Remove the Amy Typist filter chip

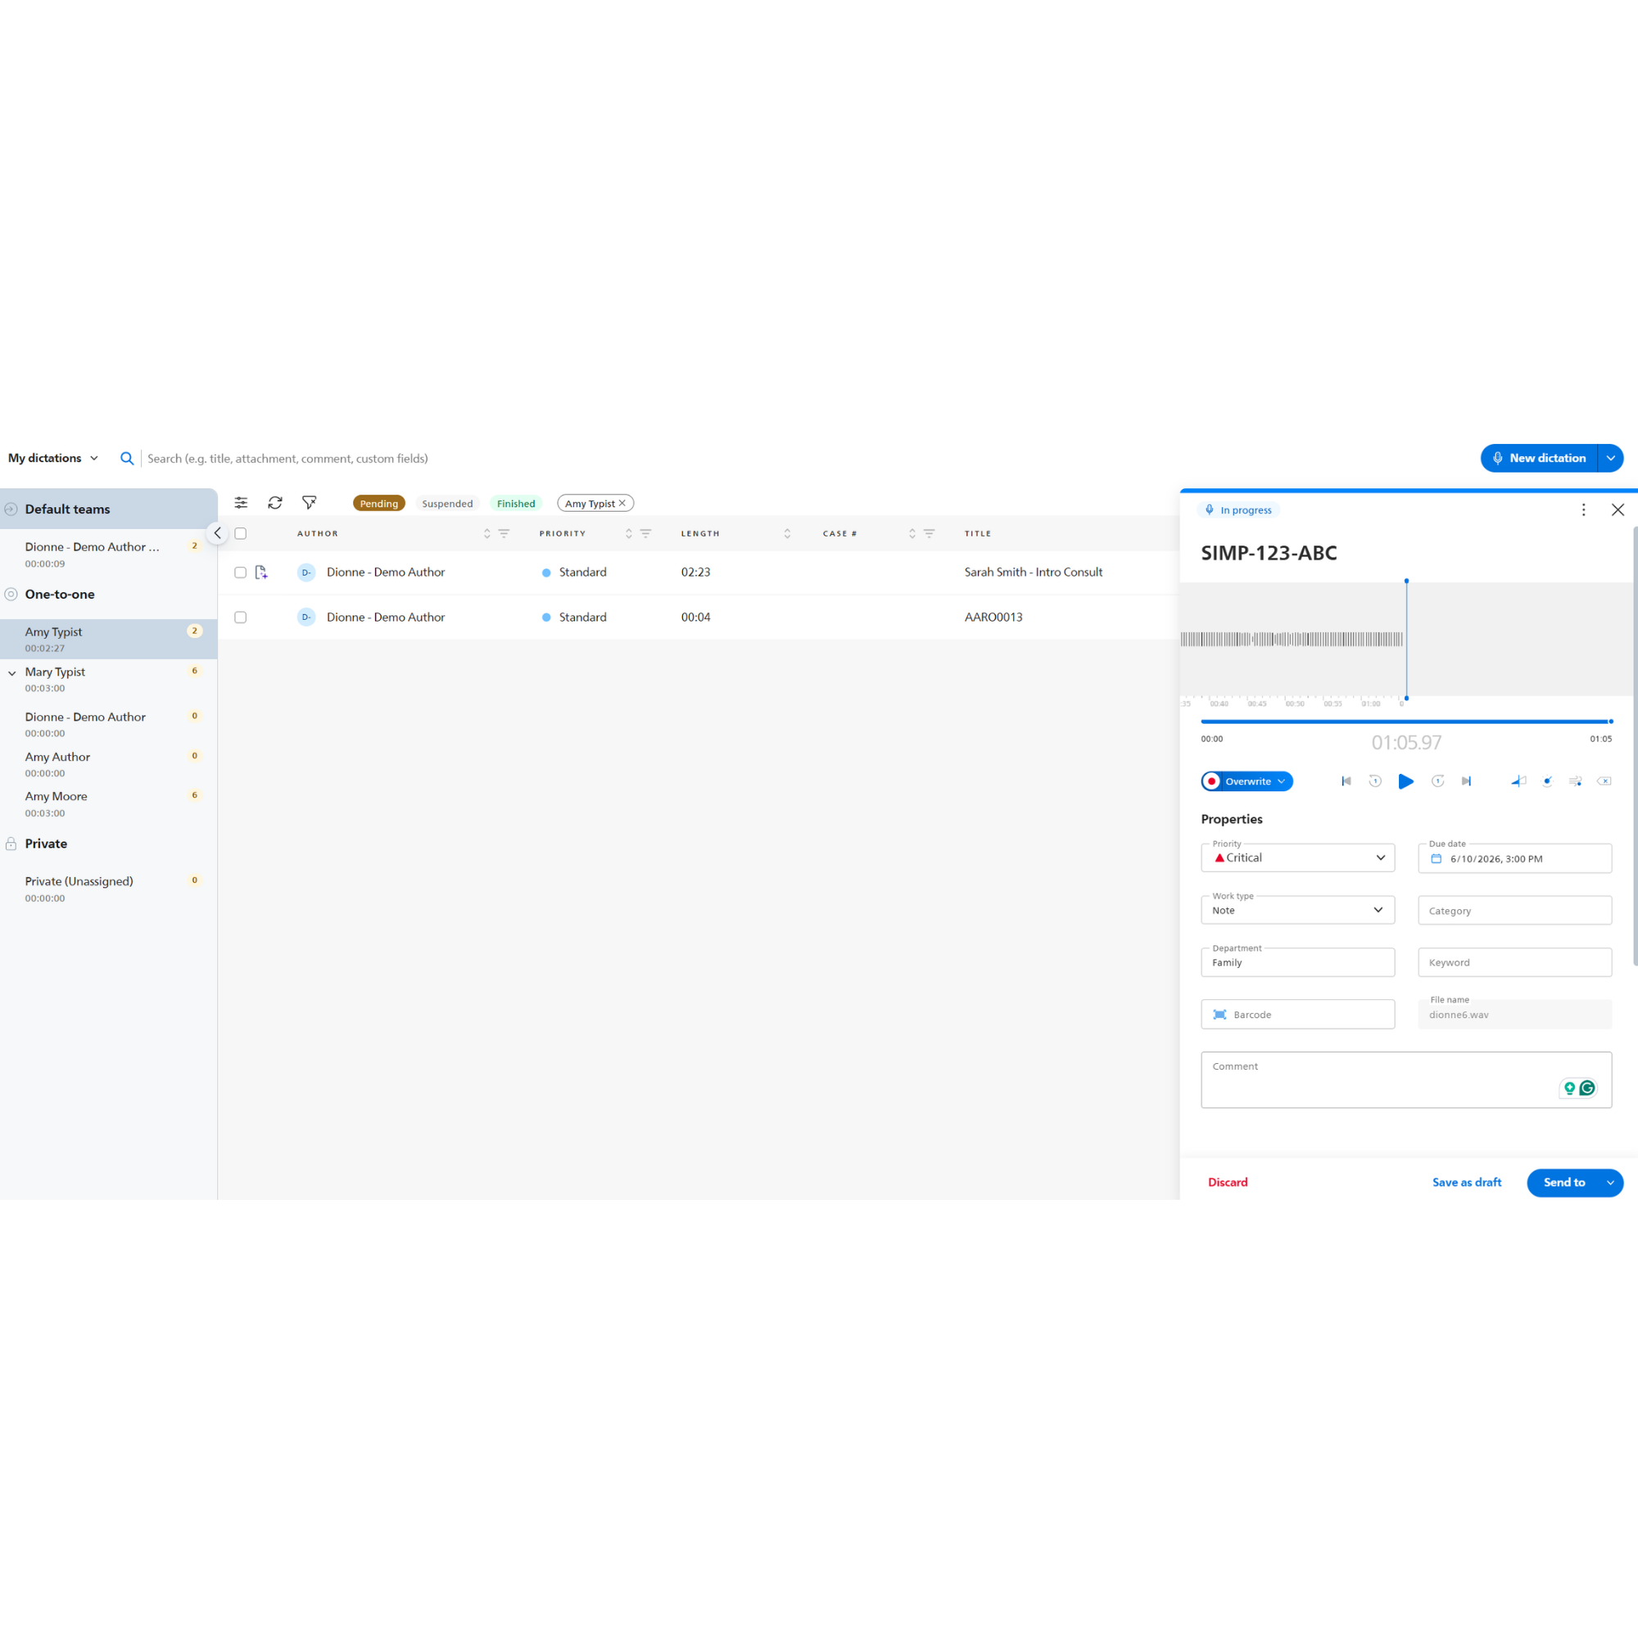tap(622, 503)
